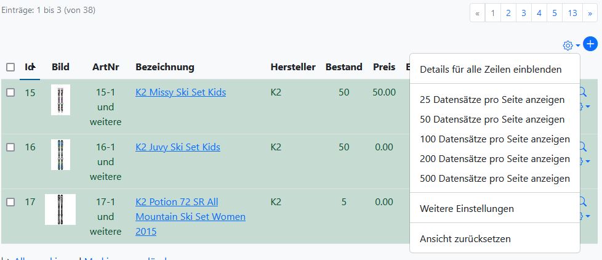
Task: Open the gear settings icon above table
Action: click(x=568, y=46)
